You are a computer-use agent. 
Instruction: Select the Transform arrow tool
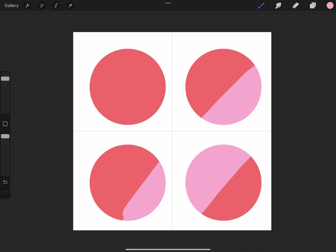coord(70,5)
